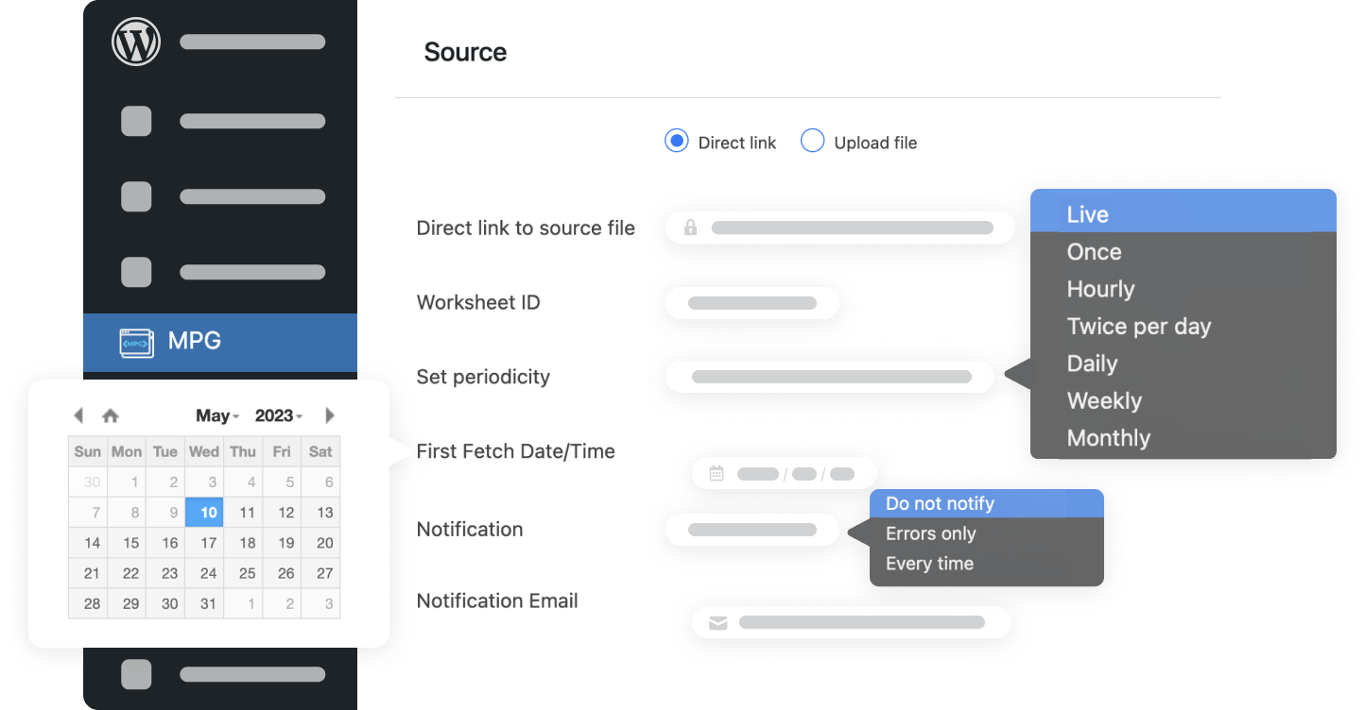
Task: Select the Upload file radio button
Action: point(812,140)
